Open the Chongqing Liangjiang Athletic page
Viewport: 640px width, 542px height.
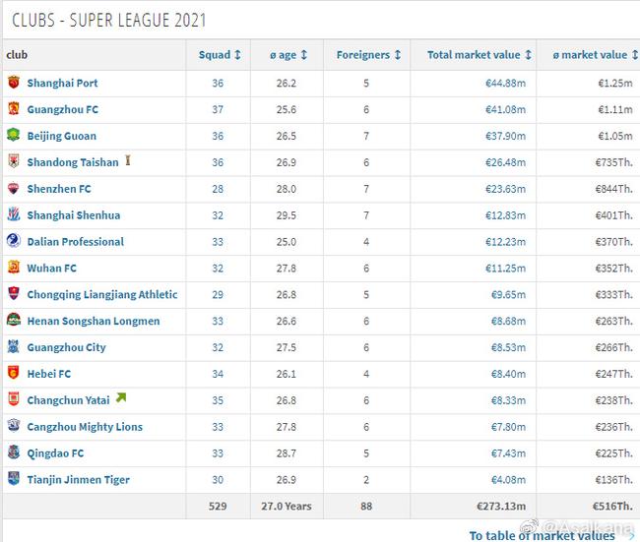pos(102,295)
